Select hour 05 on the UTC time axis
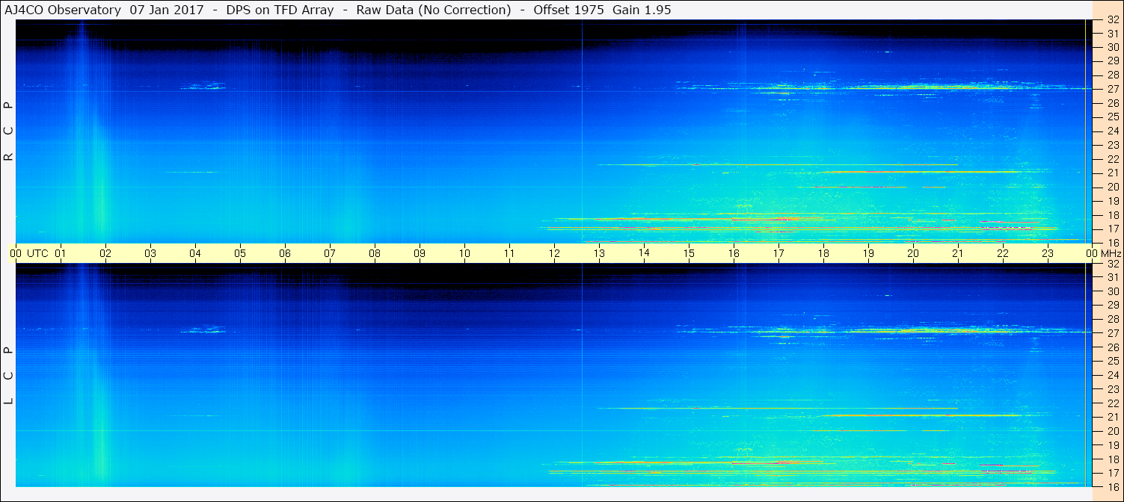 [x=240, y=253]
